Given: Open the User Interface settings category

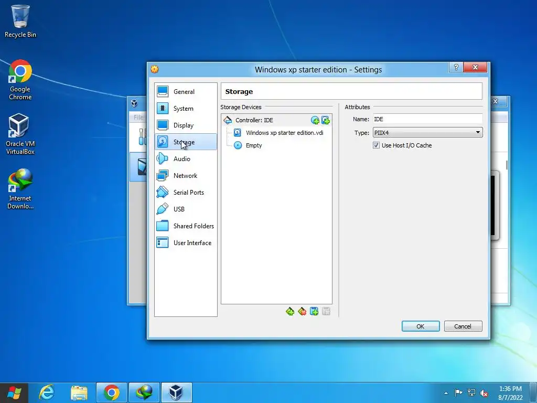Looking at the screenshot, I should pyautogui.click(x=186, y=242).
